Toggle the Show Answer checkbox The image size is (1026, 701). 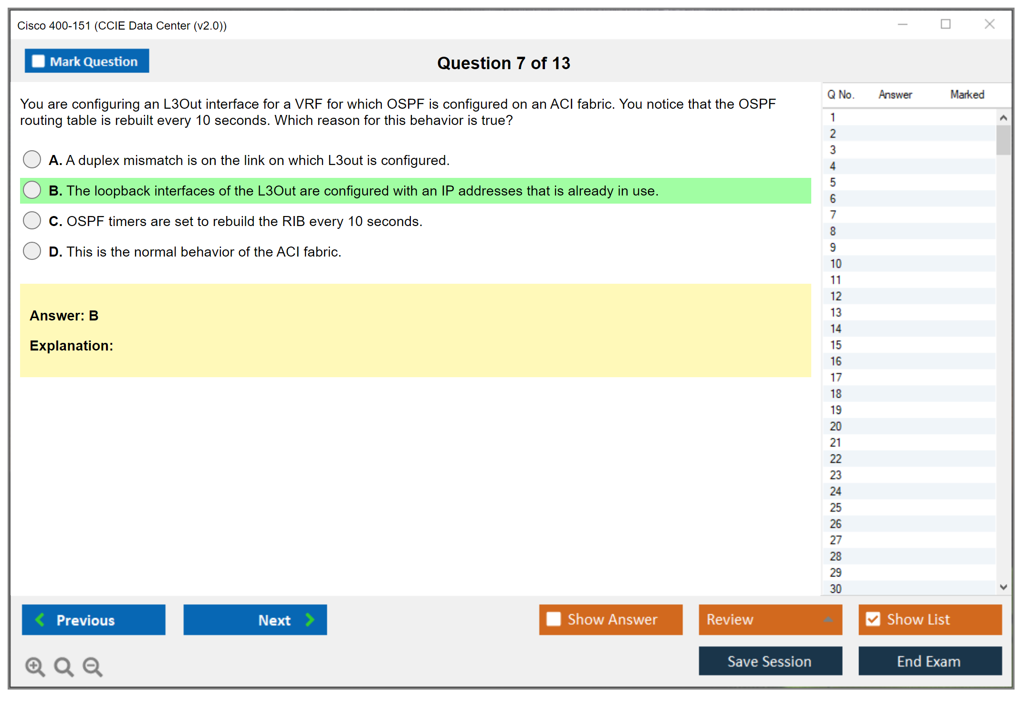pos(554,619)
